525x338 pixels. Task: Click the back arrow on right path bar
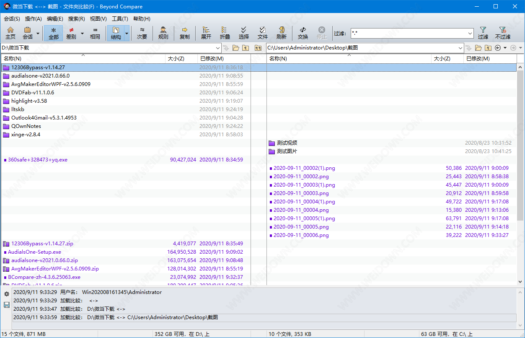(x=498, y=48)
